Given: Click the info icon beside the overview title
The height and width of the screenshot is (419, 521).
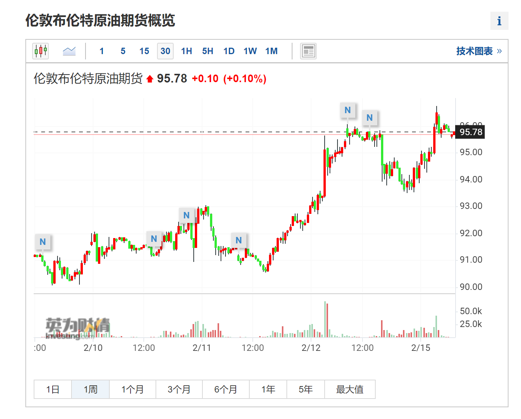Looking at the screenshot, I should [499, 21].
